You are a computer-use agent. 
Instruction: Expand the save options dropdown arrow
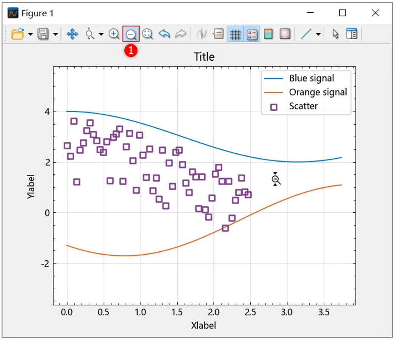pos(56,34)
